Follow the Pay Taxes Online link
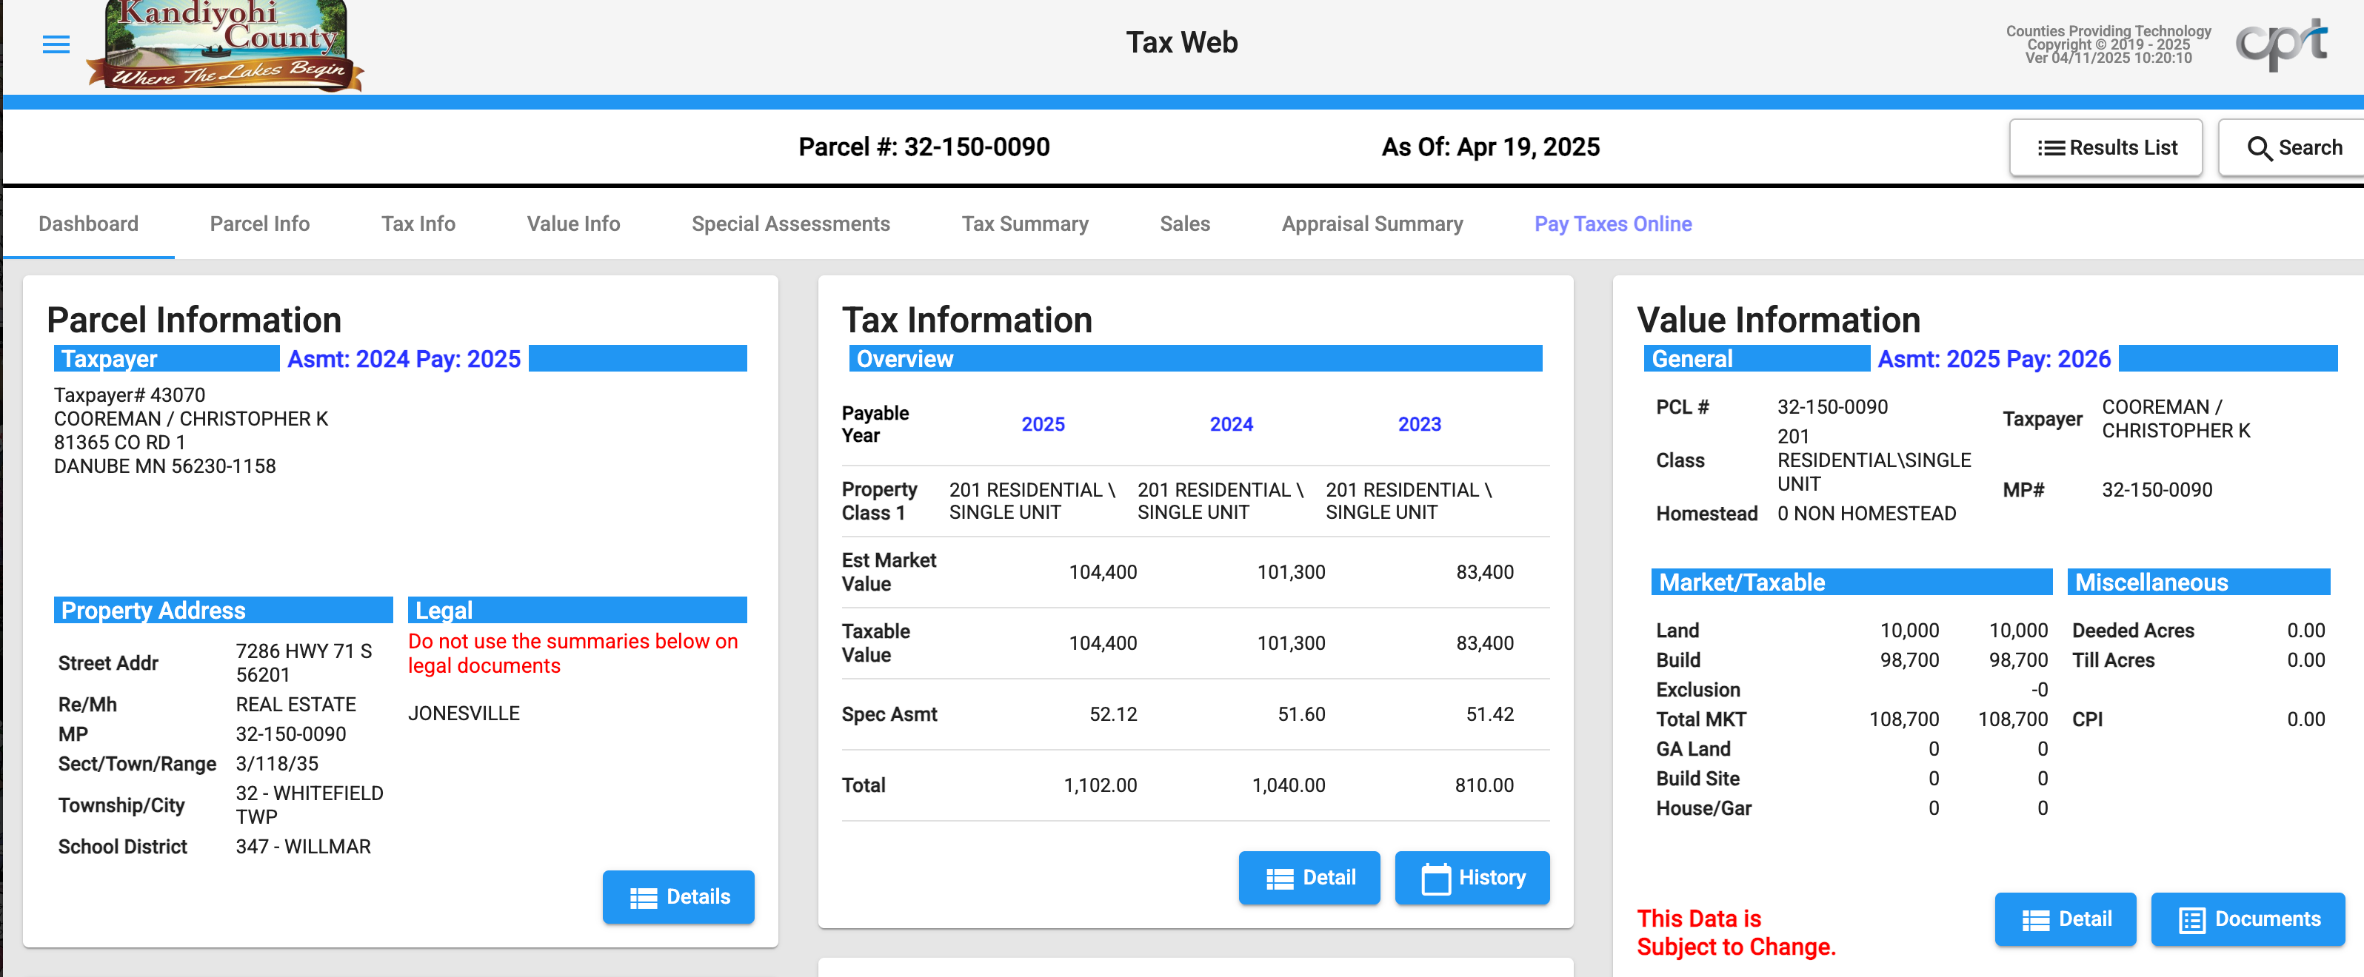Viewport: 2364px width, 977px height. click(x=1612, y=224)
